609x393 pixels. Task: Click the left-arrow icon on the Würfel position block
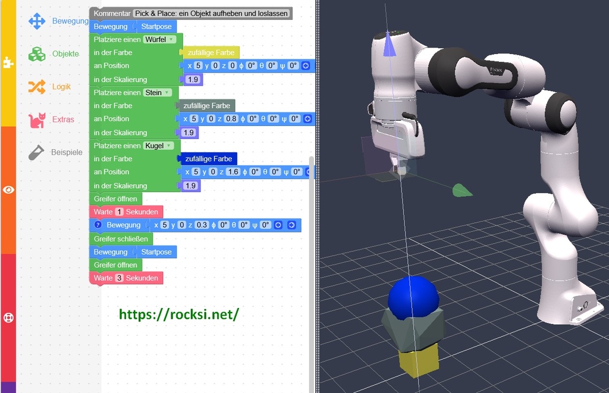[x=306, y=65]
